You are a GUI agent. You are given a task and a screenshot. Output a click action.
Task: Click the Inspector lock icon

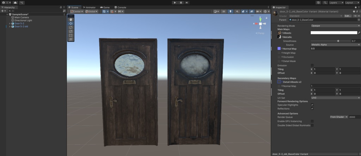point(356,7)
